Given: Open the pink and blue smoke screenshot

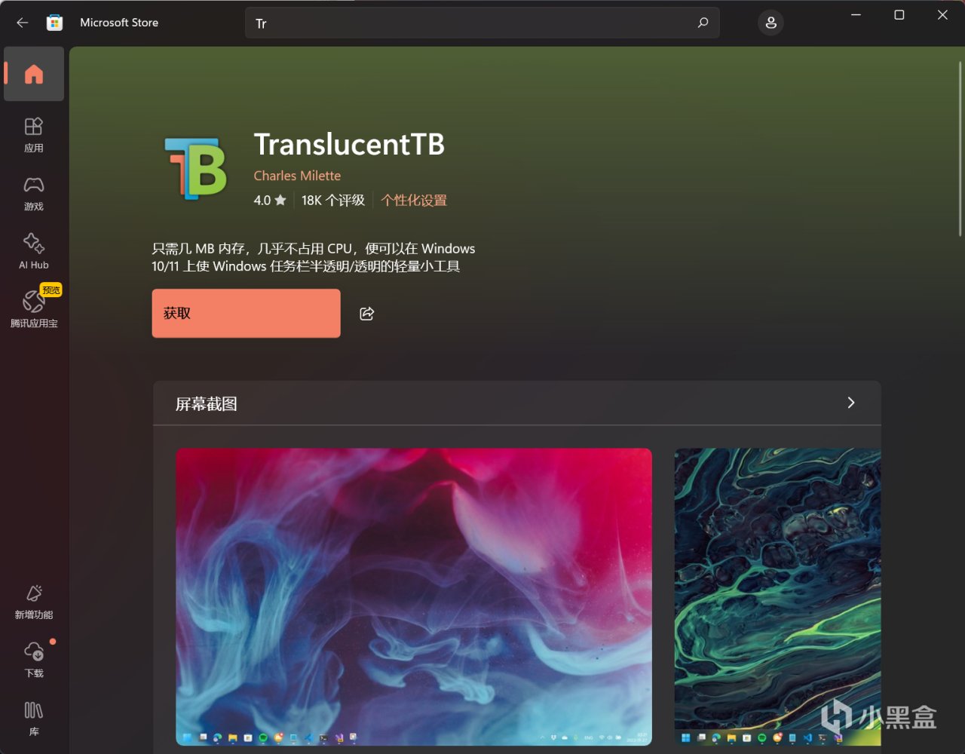Looking at the screenshot, I should [x=414, y=597].
